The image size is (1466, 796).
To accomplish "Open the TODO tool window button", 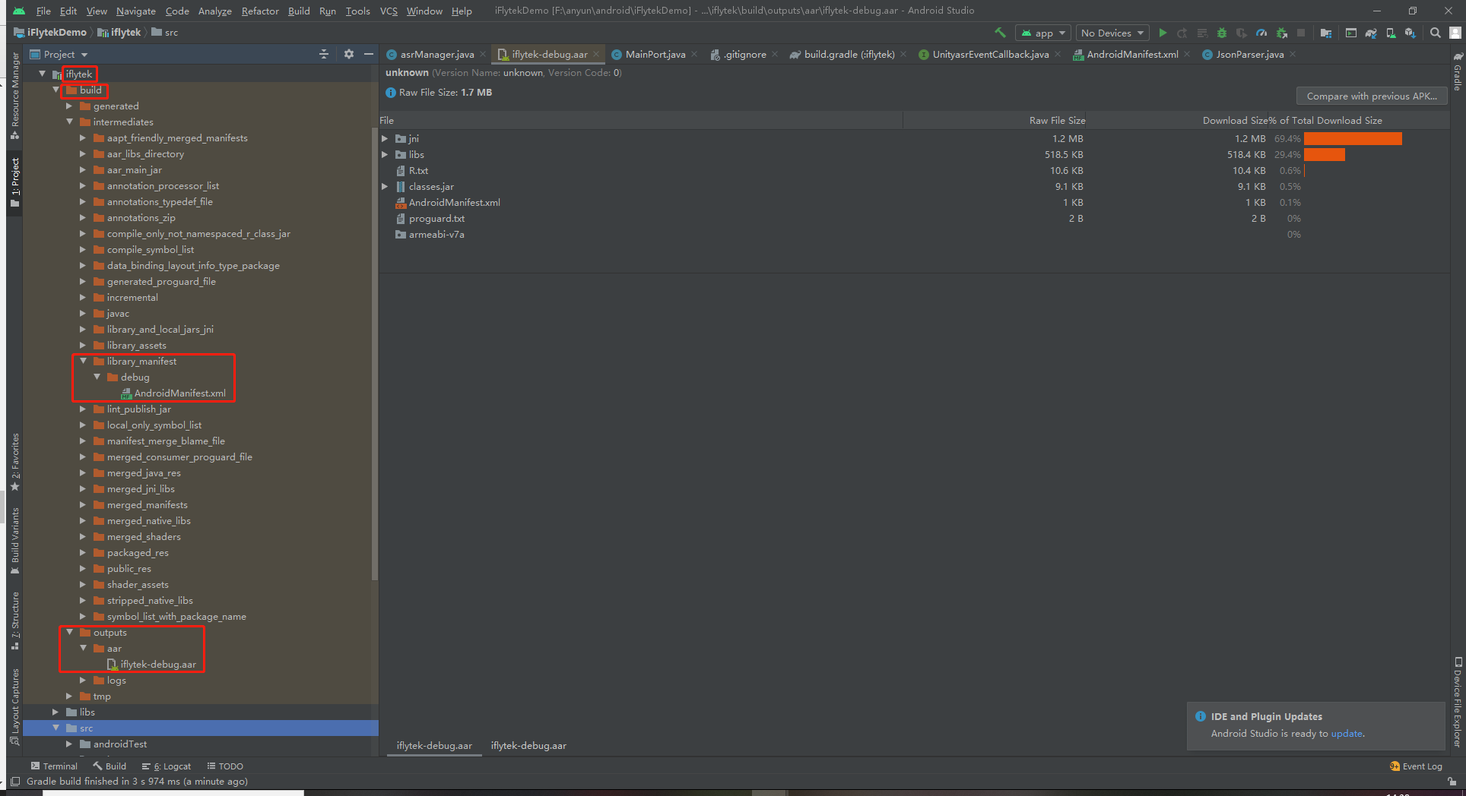I will pos(225,766).
